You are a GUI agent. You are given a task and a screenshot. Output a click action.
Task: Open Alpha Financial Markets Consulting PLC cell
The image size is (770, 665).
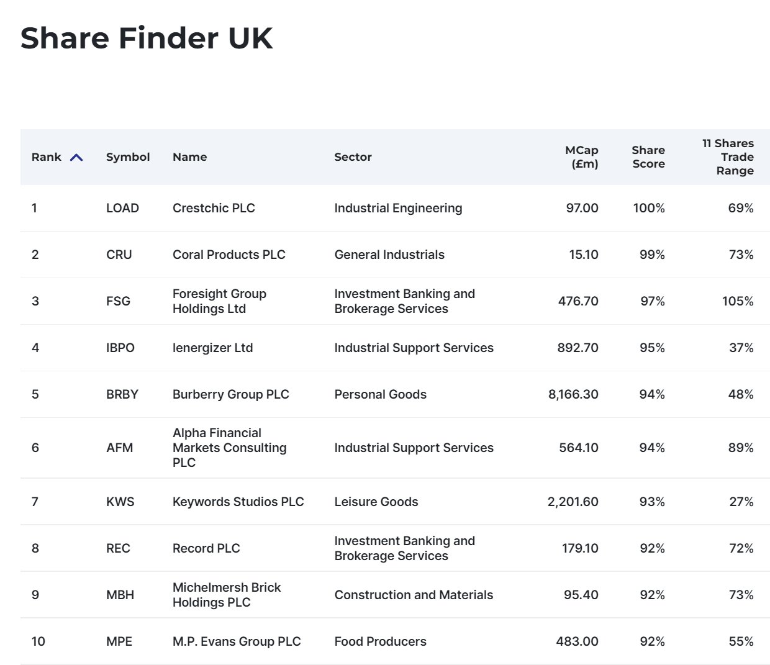pos(230,448)
